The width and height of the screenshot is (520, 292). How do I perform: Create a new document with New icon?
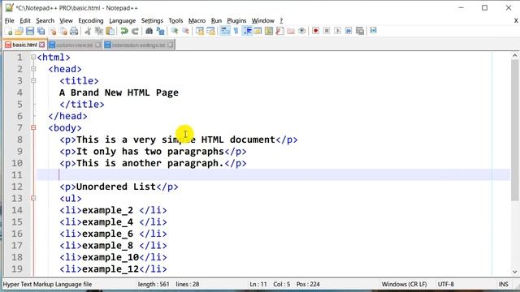coord(9,31)
